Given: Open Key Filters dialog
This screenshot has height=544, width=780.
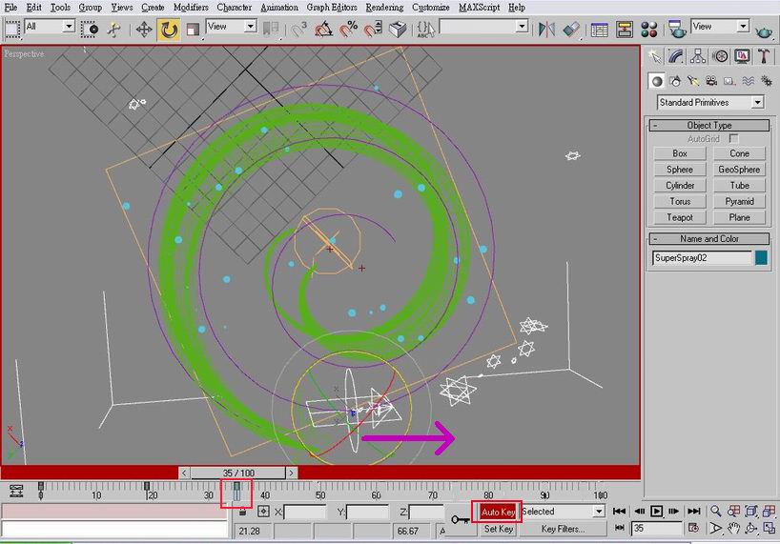Looking at the screenshot, I should [563, 529].
